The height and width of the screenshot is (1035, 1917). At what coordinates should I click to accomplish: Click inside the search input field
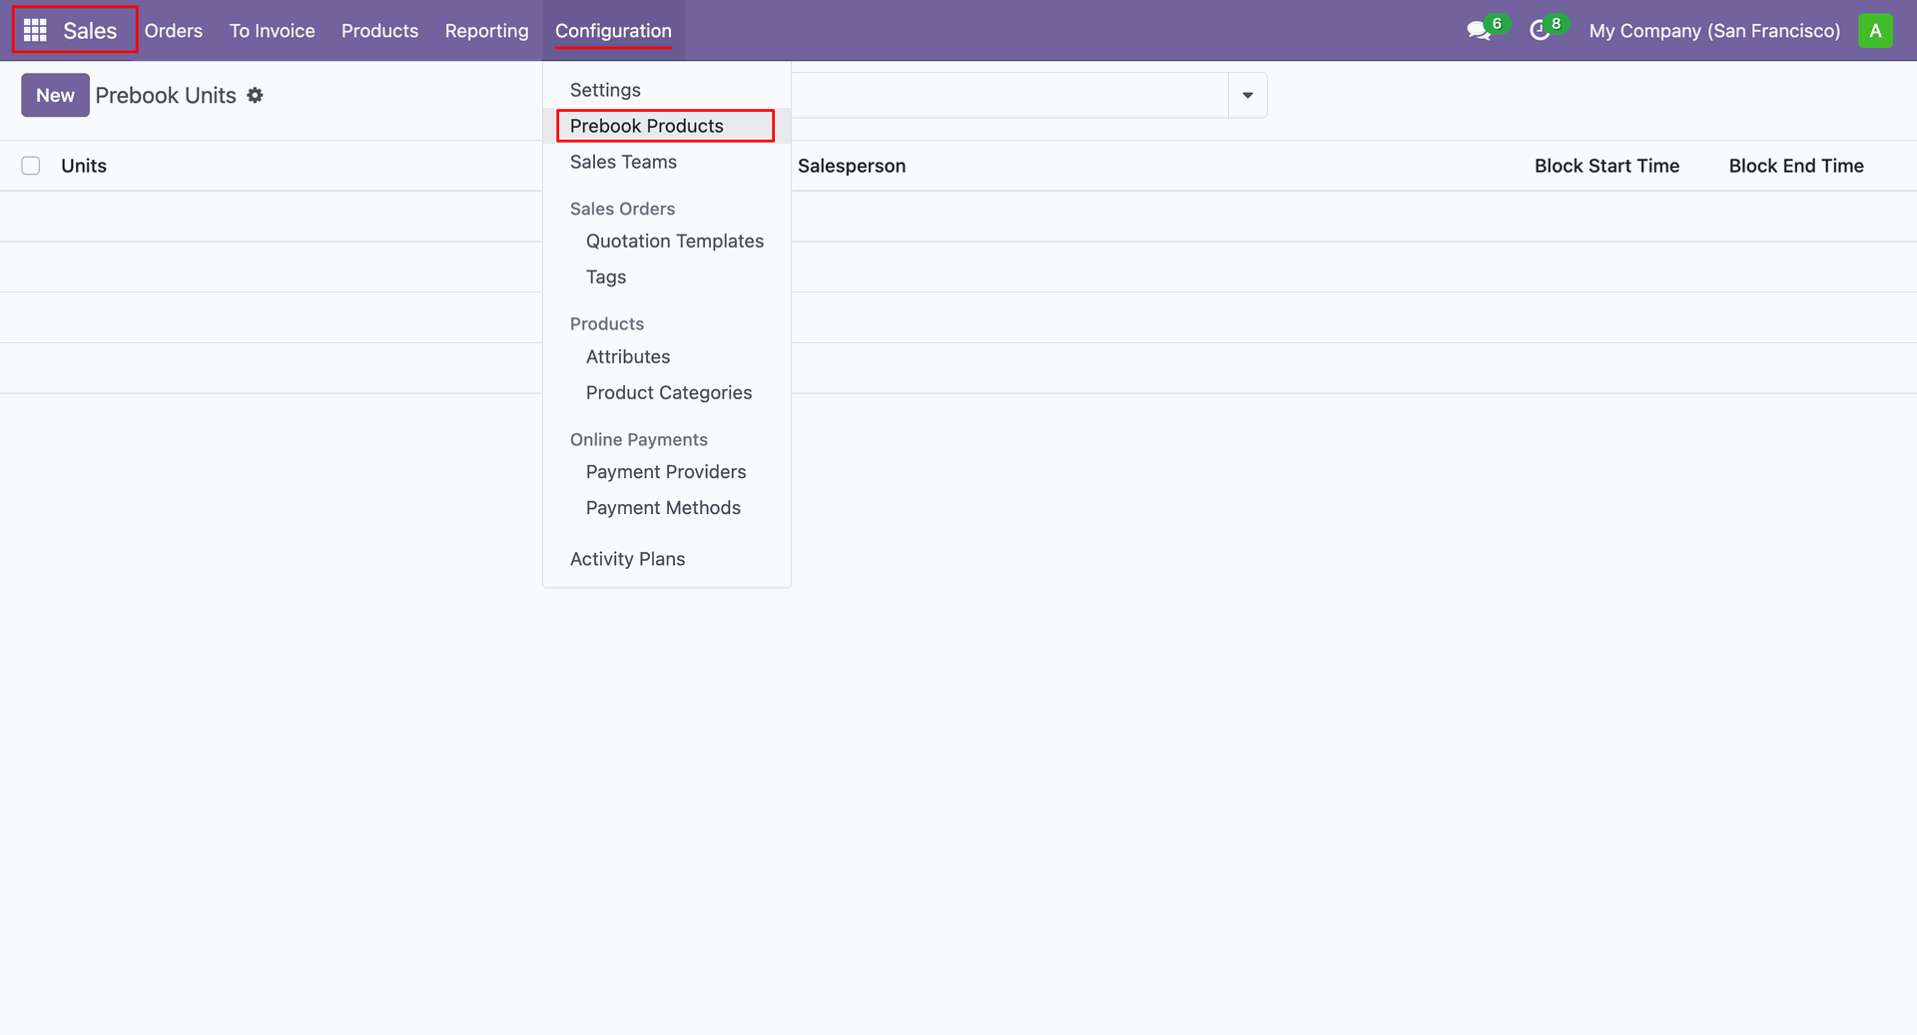pyautogui.click(x=1008, y=96)
